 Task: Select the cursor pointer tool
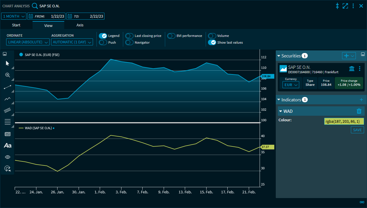pos(8,63)
